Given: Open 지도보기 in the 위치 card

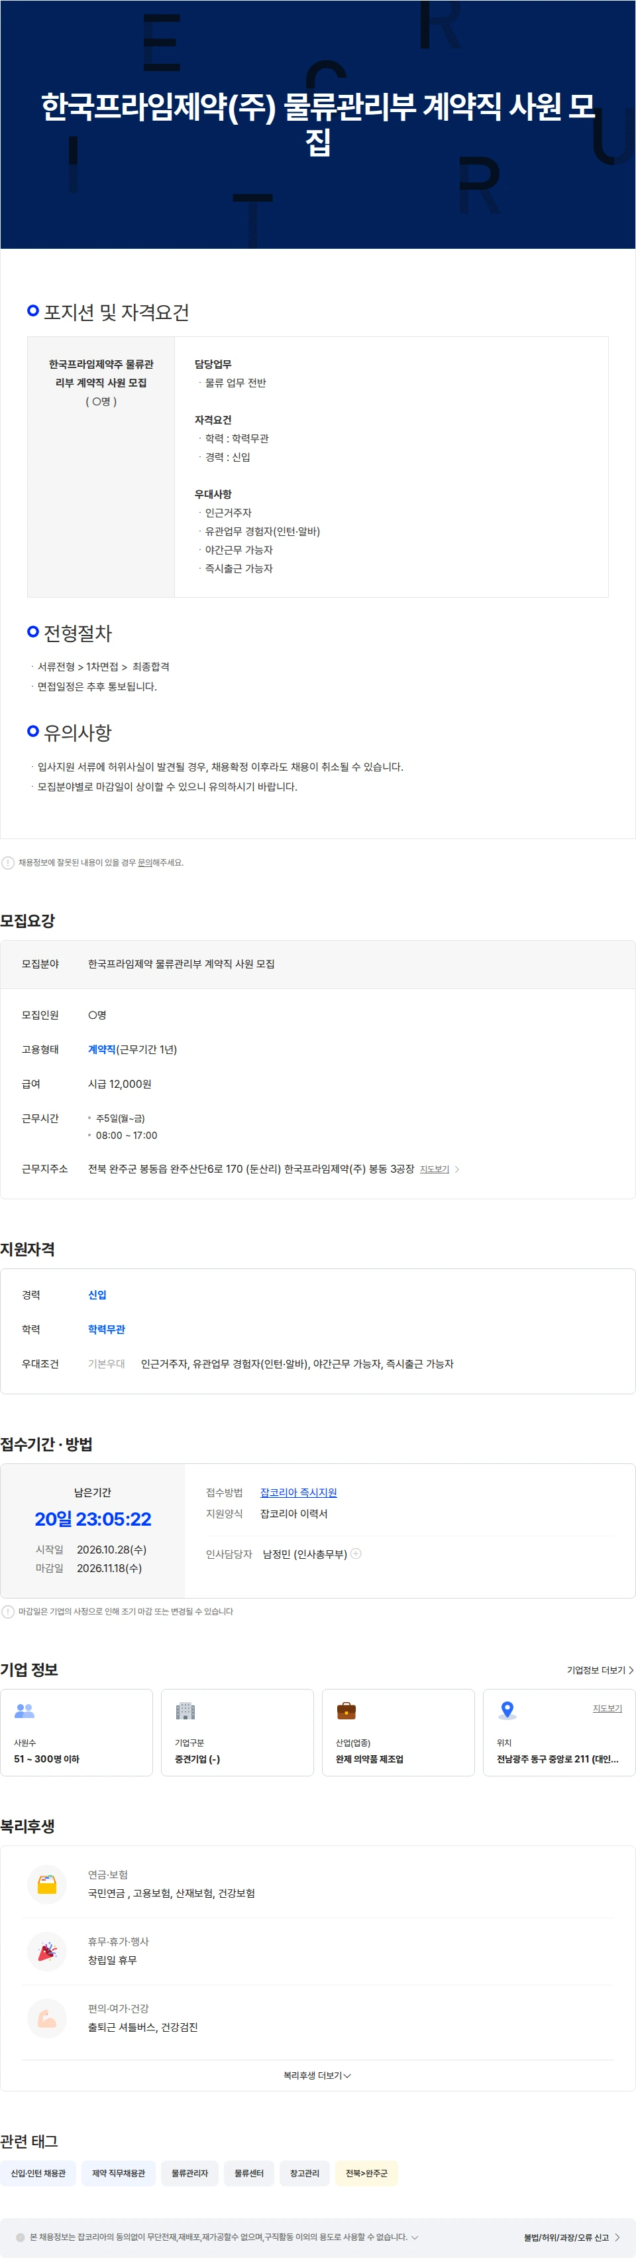Looking at the screenshot, I should click(x=607, y=1708).
